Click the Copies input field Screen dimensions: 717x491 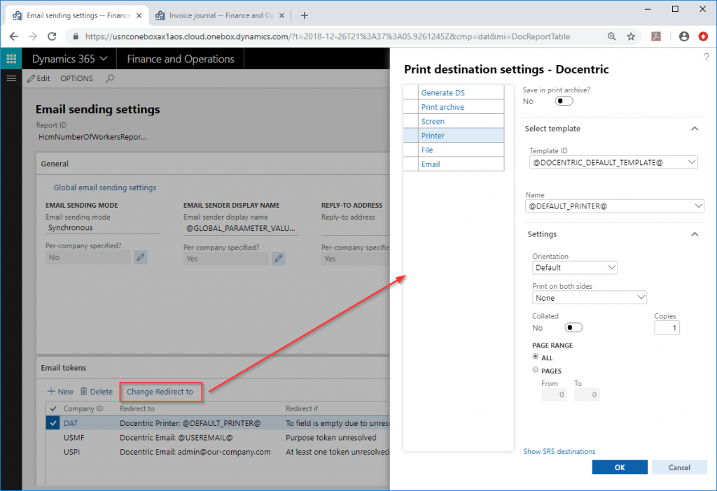click(667, 327)
